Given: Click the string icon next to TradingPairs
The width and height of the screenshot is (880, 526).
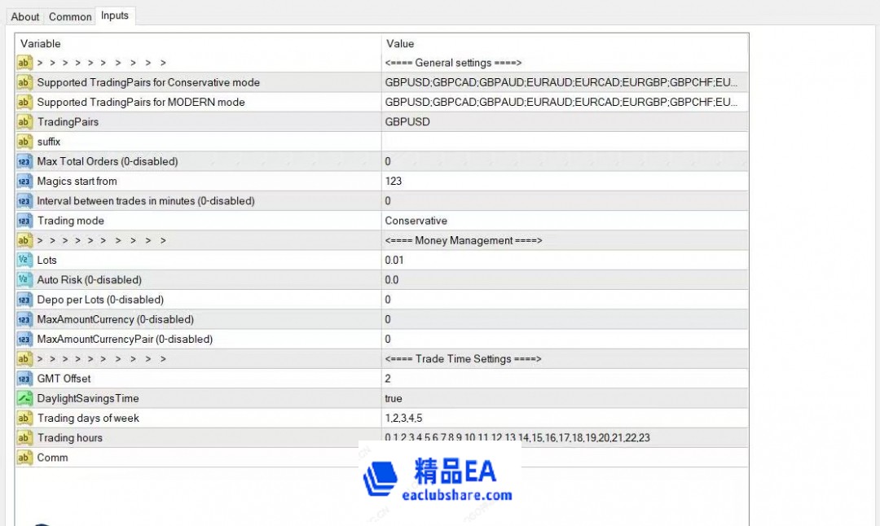Looking at the screenshot, I should pos(24,122).
